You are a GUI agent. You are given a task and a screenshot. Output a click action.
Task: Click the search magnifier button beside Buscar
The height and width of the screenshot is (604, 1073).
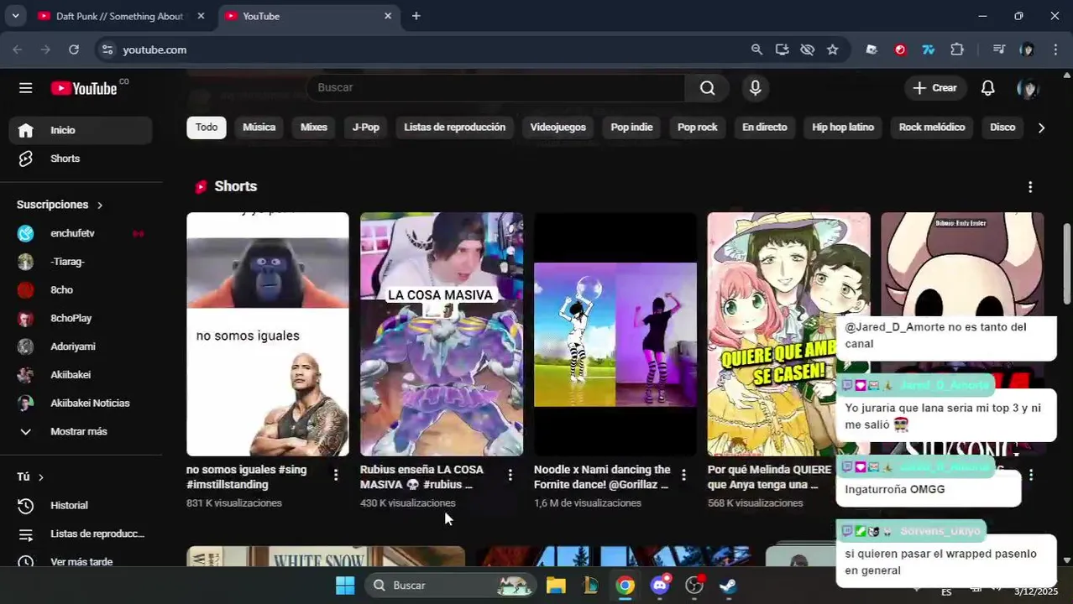click(708, 88)
